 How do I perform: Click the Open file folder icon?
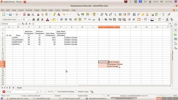10,14
